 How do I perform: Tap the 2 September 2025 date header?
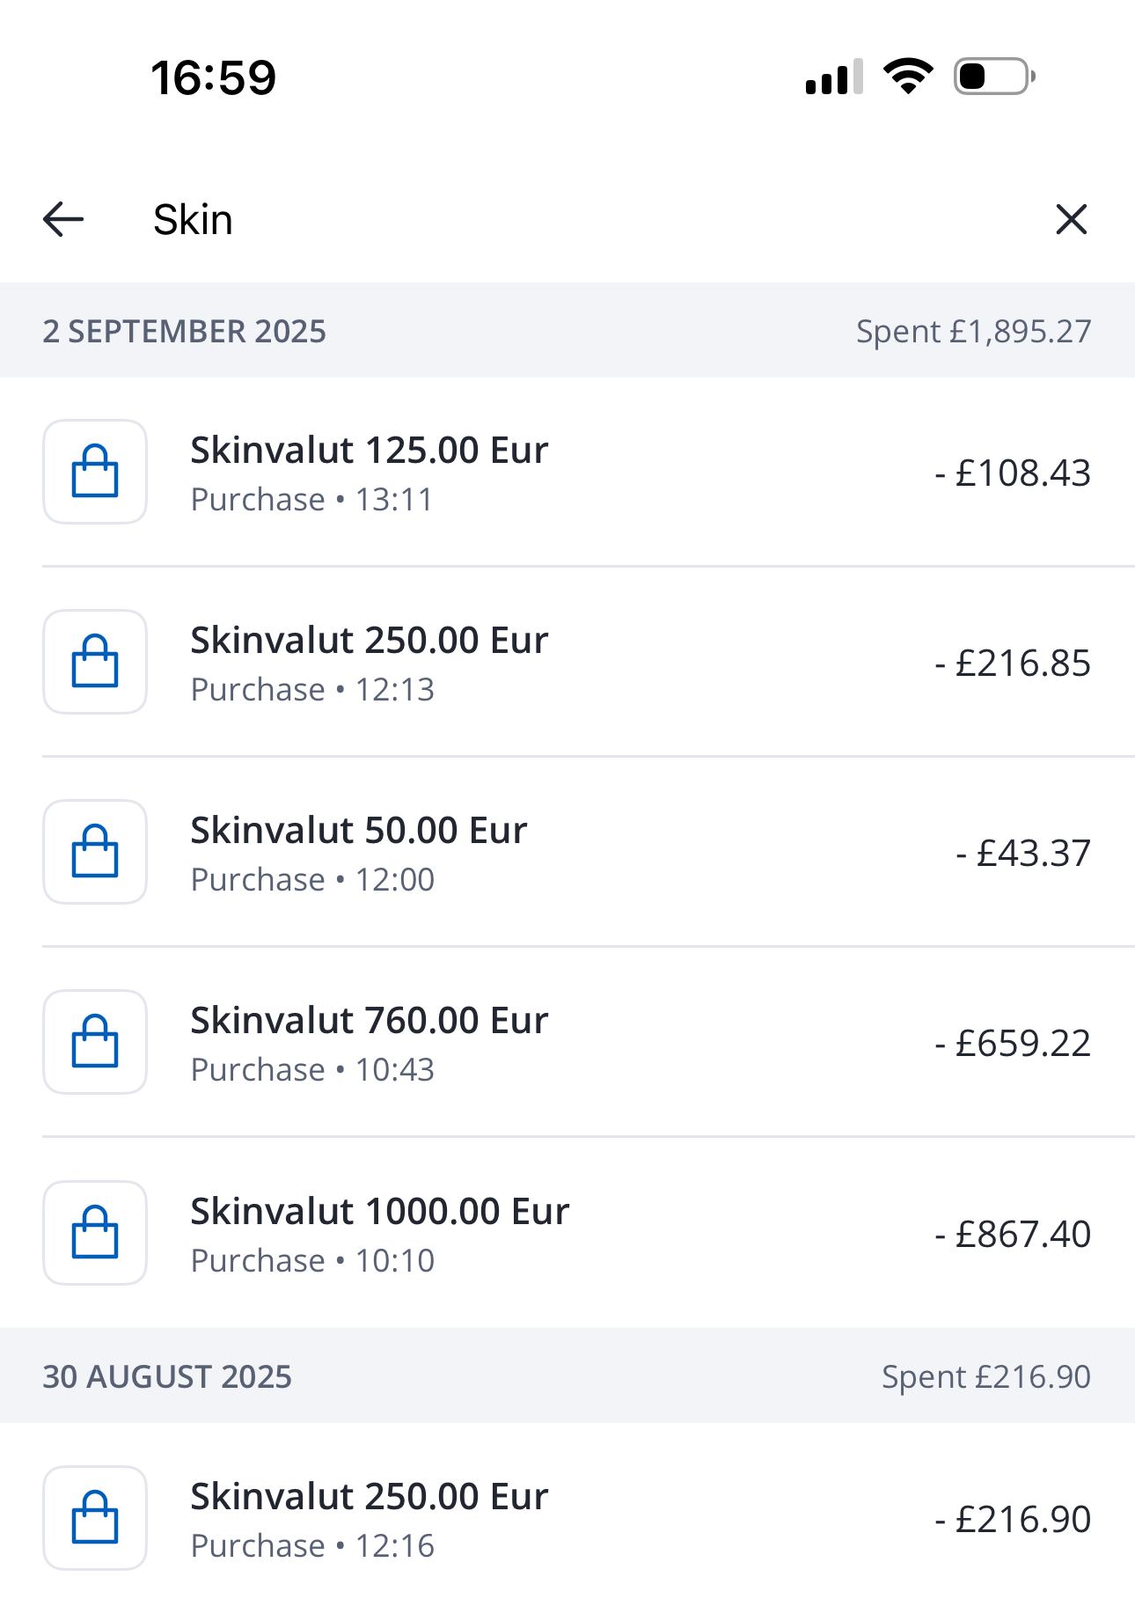pyautogui.click(x=185, y=332)
